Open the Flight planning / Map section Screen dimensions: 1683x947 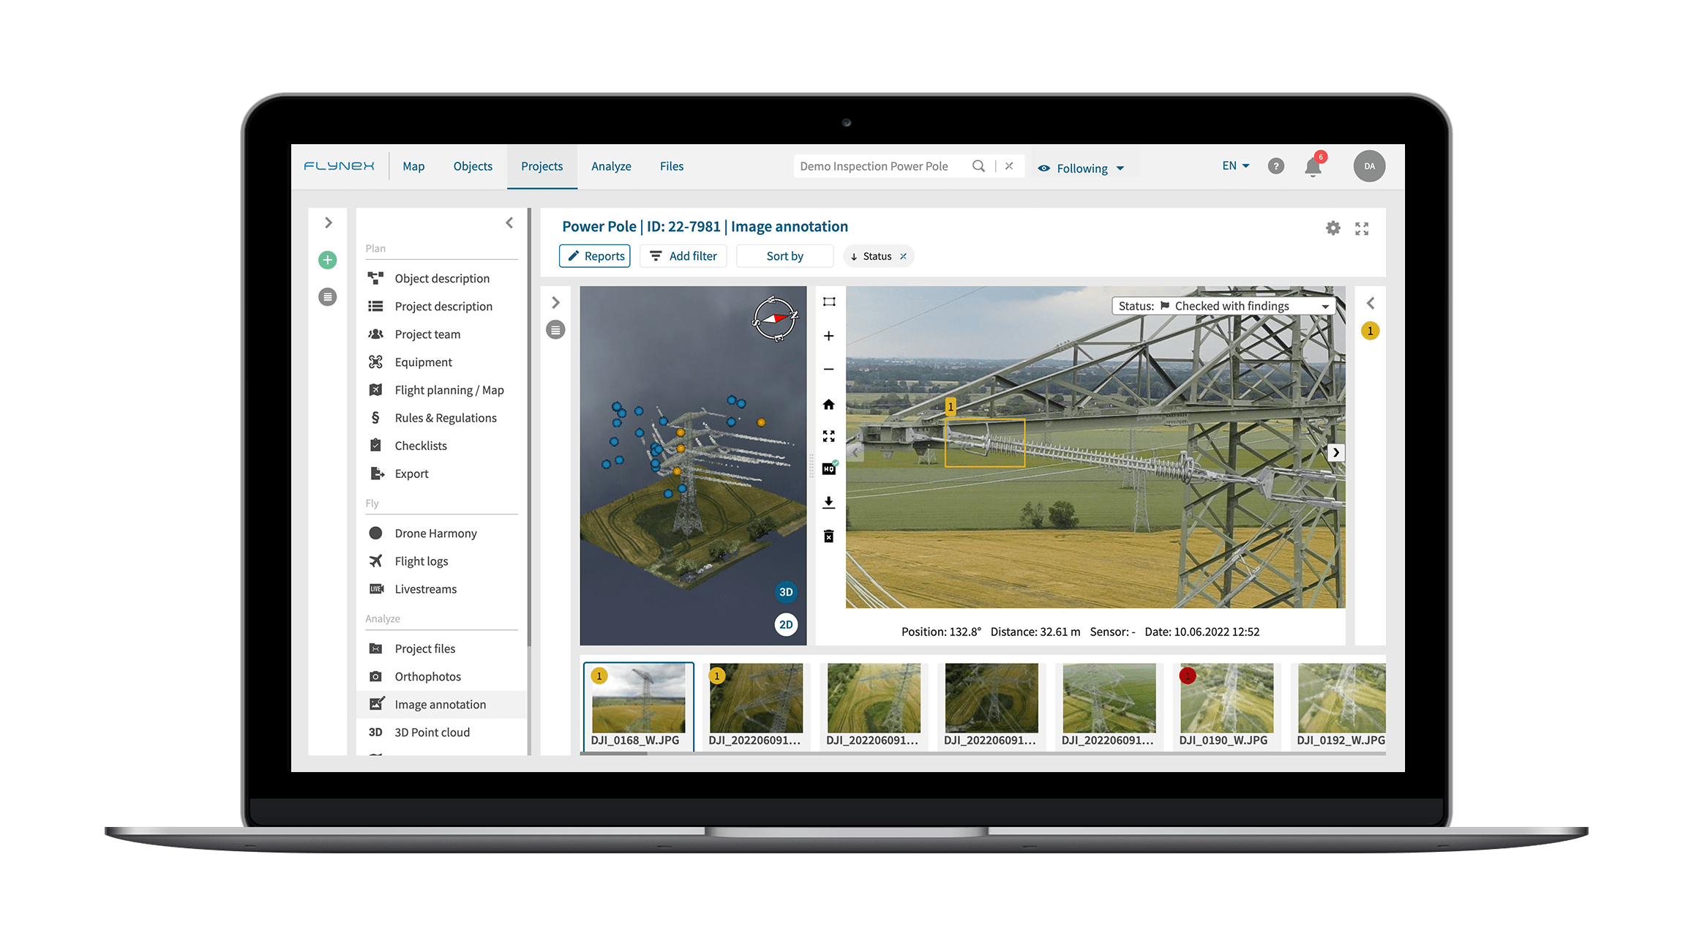pos(449,389)
